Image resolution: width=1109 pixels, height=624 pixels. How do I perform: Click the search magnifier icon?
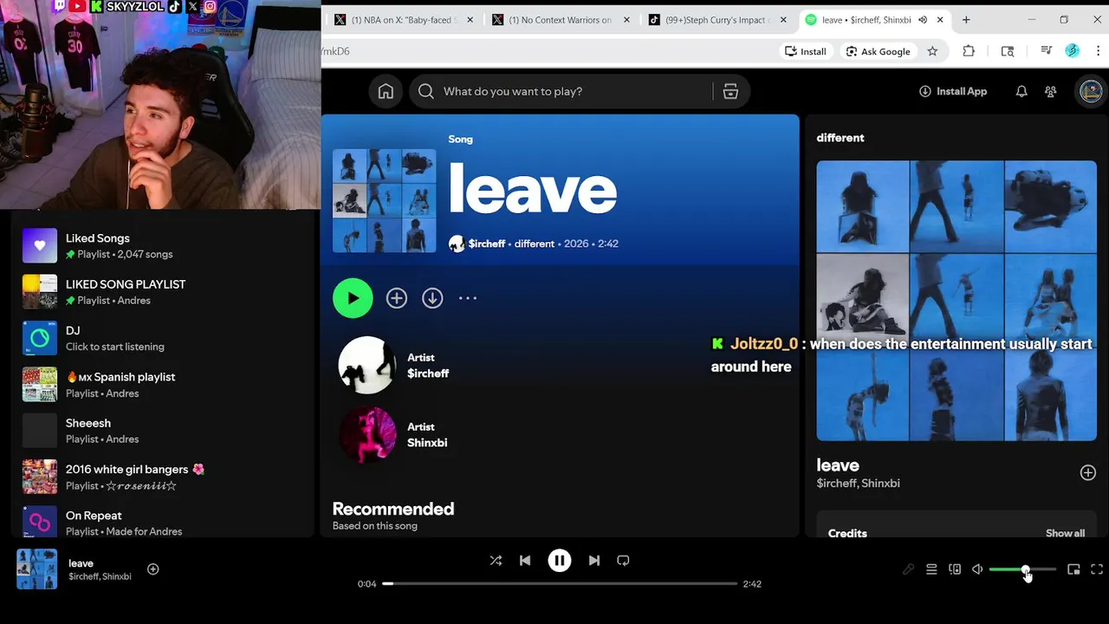[x=425, y=91]
